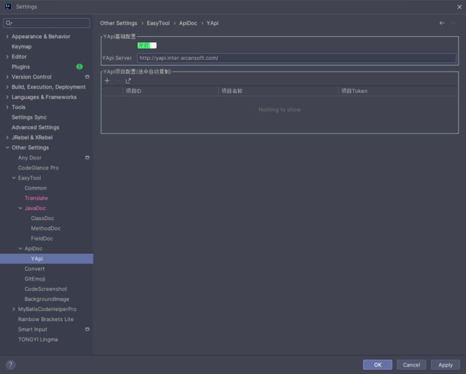Click the OK button
The width and height of the screenshot is (466, 374).
[378, 365]
